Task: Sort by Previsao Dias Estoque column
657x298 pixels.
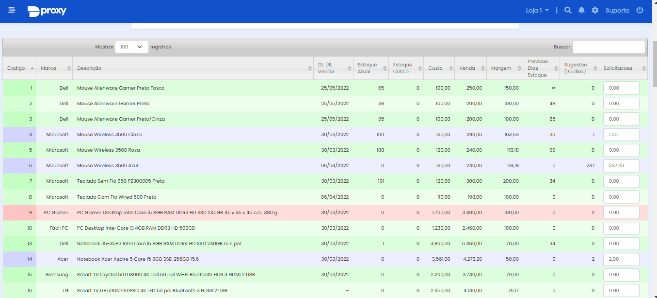Action: 541,68
